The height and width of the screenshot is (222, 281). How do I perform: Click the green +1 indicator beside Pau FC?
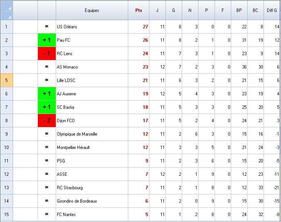[47, 40]
